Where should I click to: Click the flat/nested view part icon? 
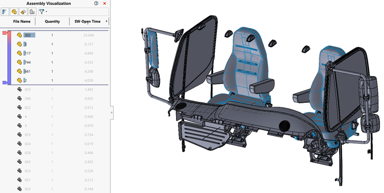click(x=14, y=12)
